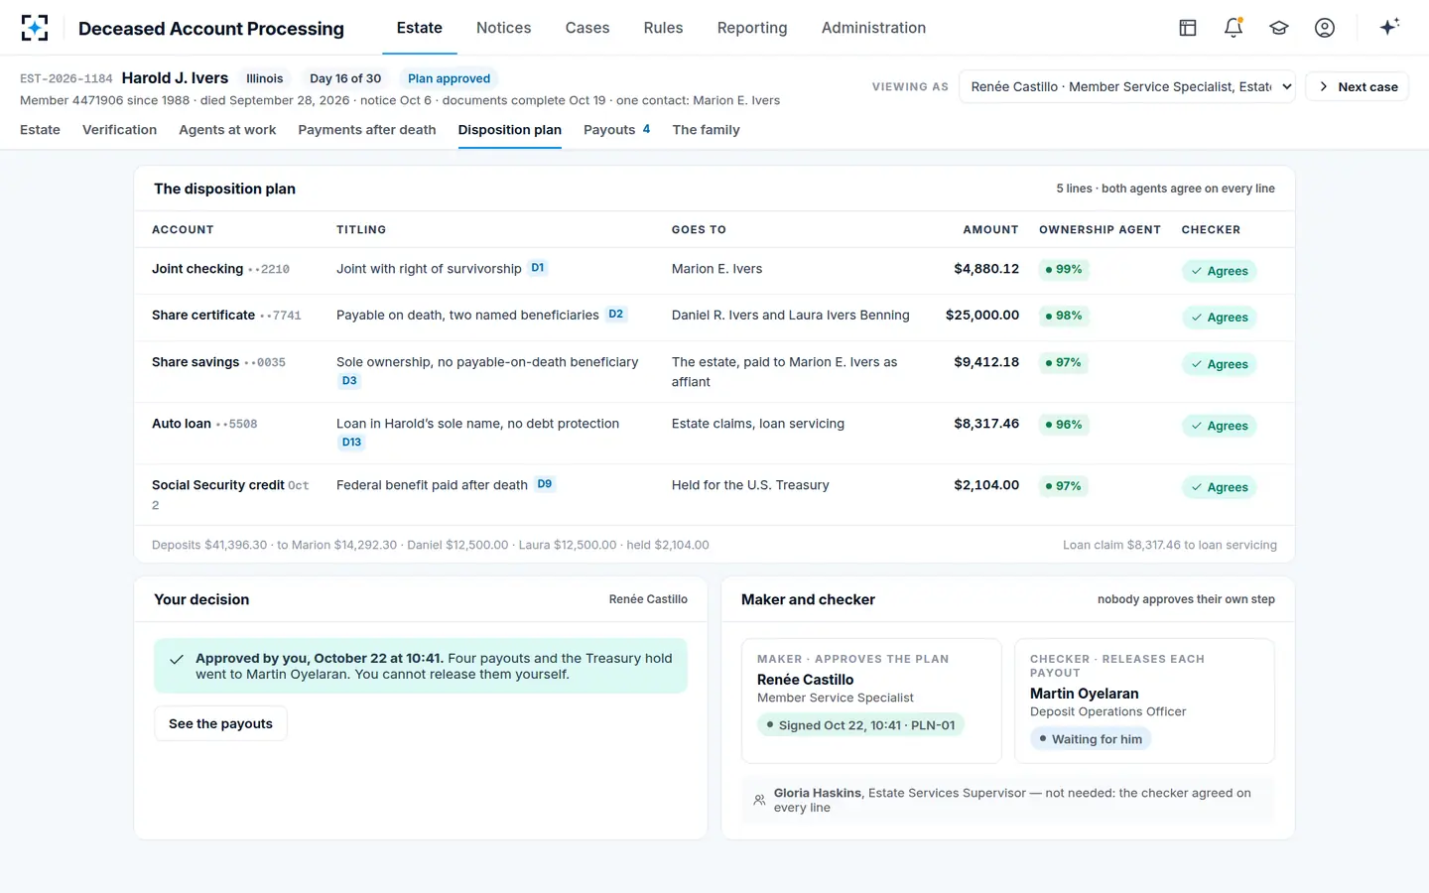Open the notifications bell
Viewport: 1429px width, 893px height.
(1234, 28)
